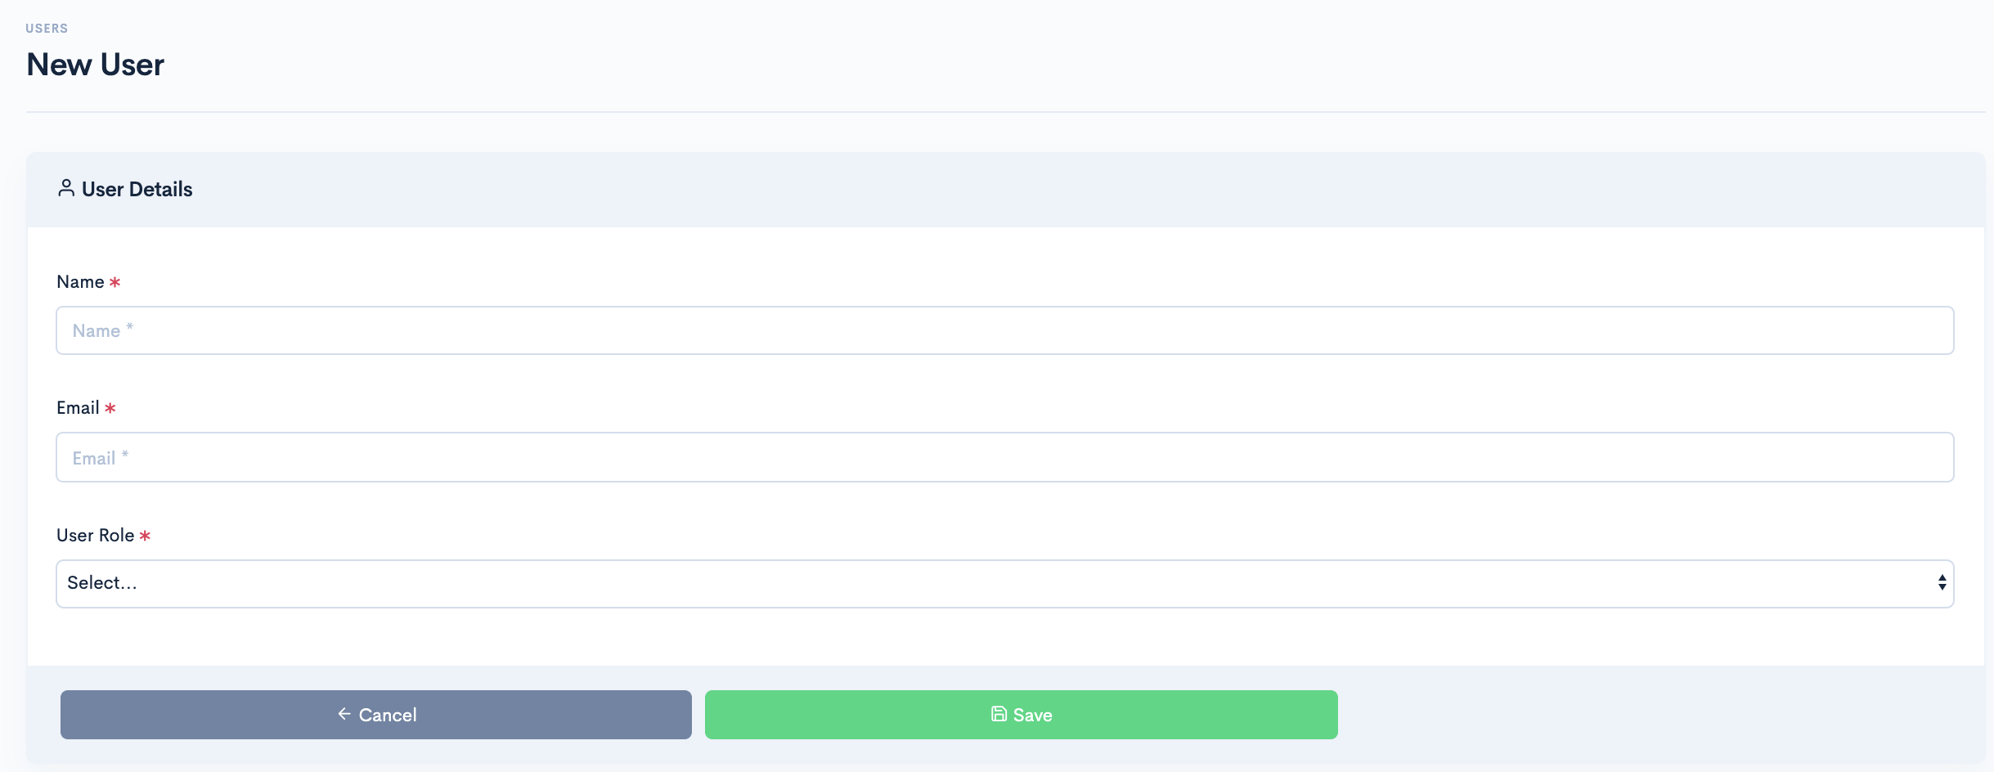Image resolution: width=1994 pixels, height=772 pixels.
Task: Click the 'Select...' text in role field
Action: (x=102, y=582)
